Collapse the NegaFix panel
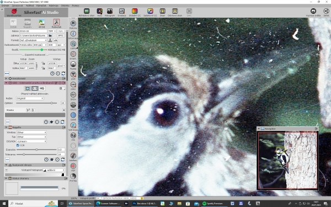The width and height of the screenshot is (331, 207). click(x=6, y=128)
